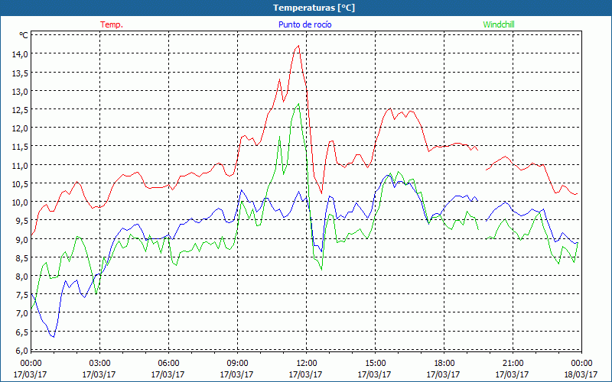Click the 8,5 y-axis value
Image resolution: width=612 pixels, height=382 pixels.
click(22, 258)
